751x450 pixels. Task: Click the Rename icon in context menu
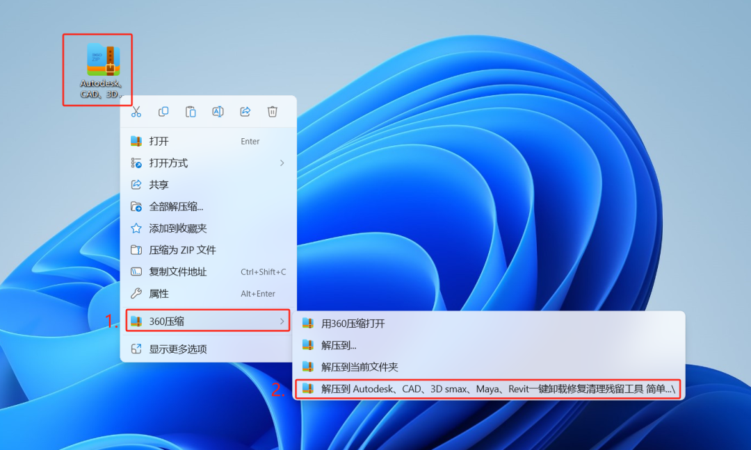point(218,112)
